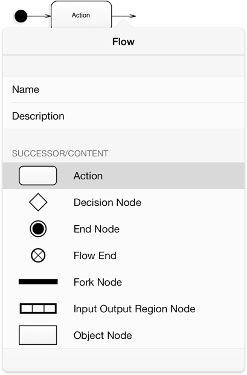Pick the End Node bullseye icon
The width and height of the screenshot is (247, 375).
pos(38,229)
